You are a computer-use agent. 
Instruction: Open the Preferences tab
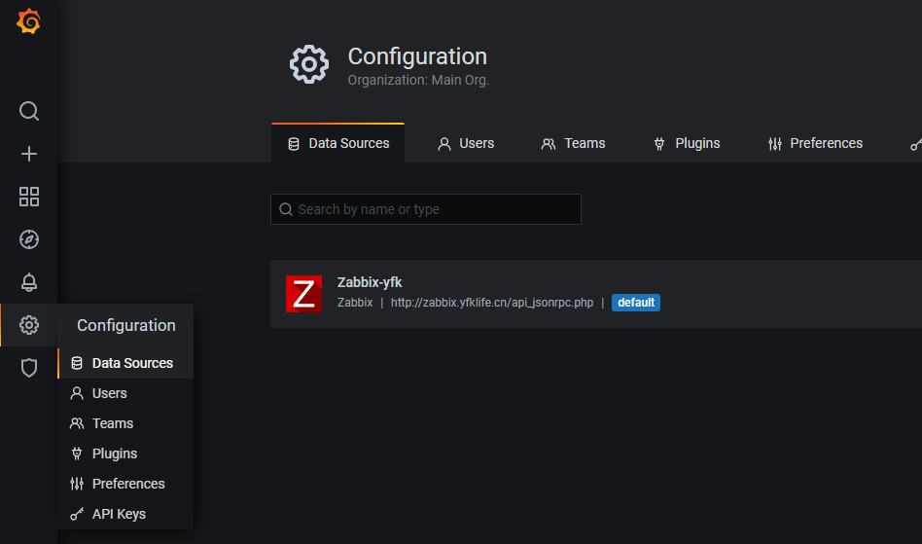[815, 143]
